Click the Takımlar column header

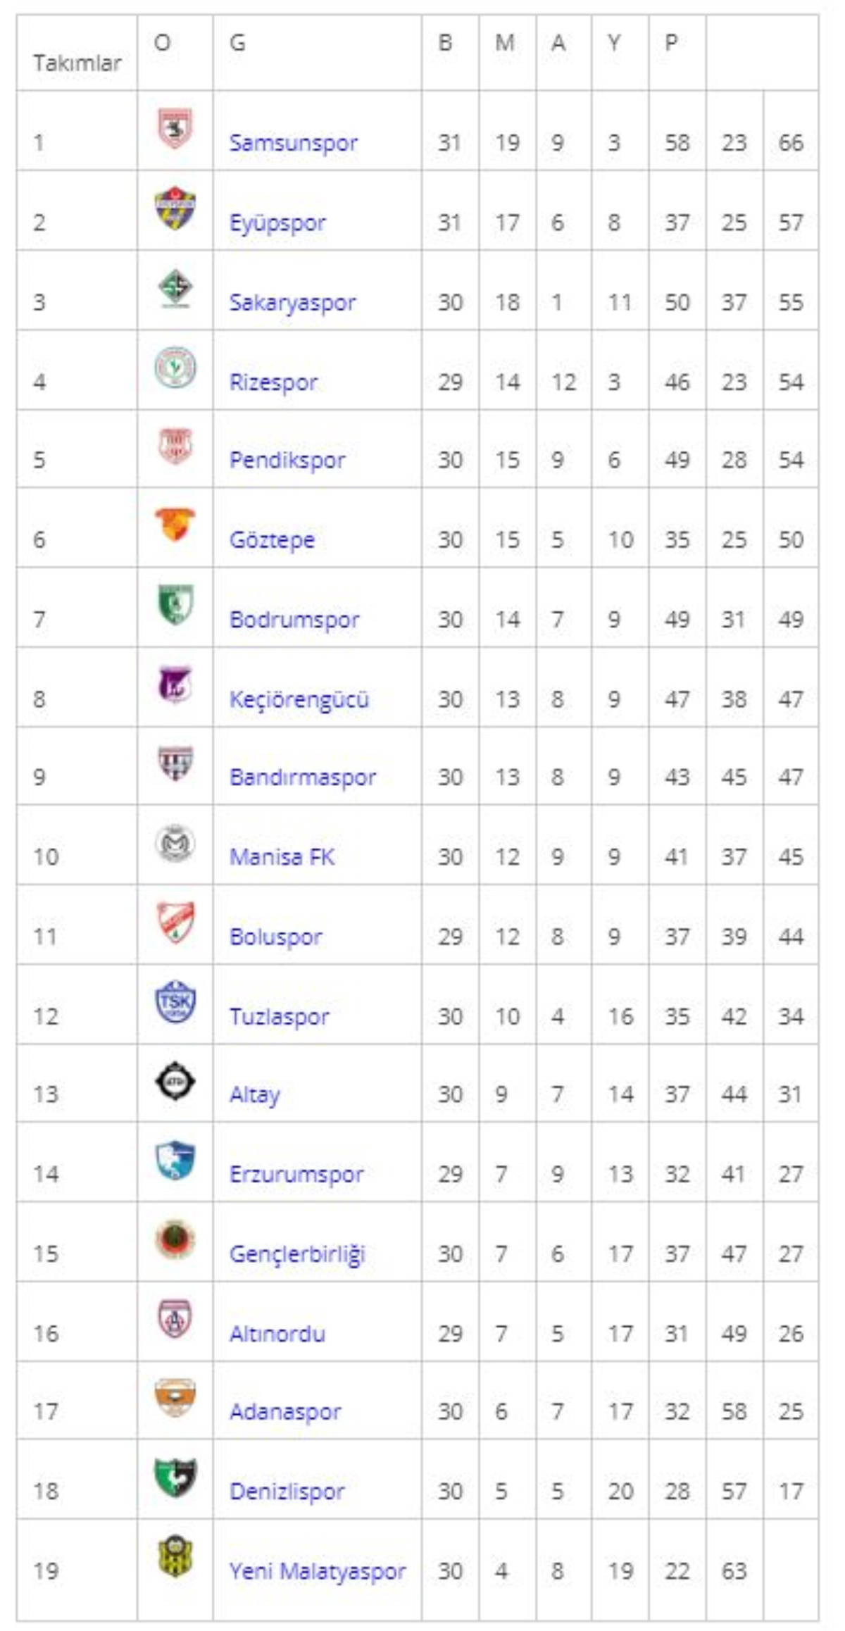click(x=77, y=63)
